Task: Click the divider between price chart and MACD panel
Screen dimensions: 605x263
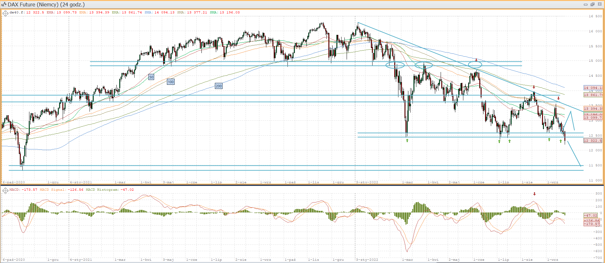Action: click(x=302, y=185)
